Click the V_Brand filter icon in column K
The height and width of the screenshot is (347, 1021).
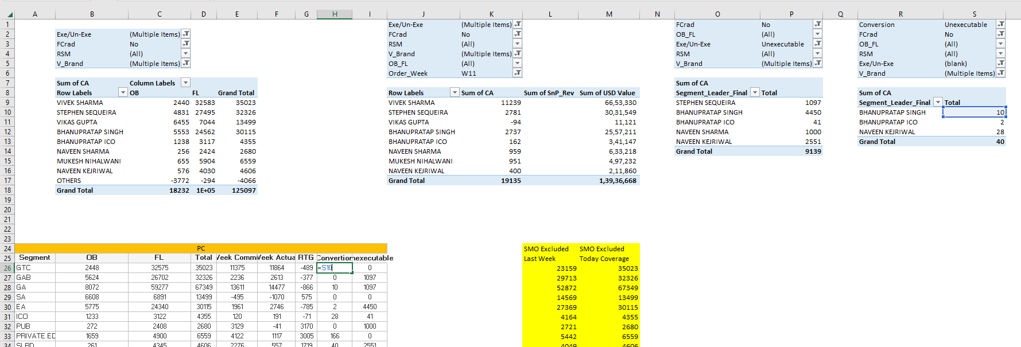pos(517,54)
